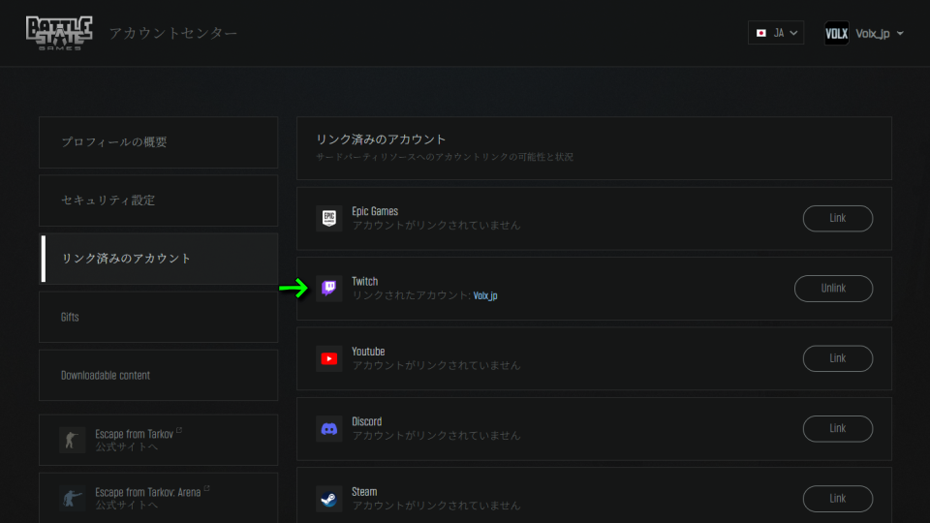This screenshot has height=523, width=930.
Task: Click the アカウントセンター header title
Action: [x=173, y=33]
